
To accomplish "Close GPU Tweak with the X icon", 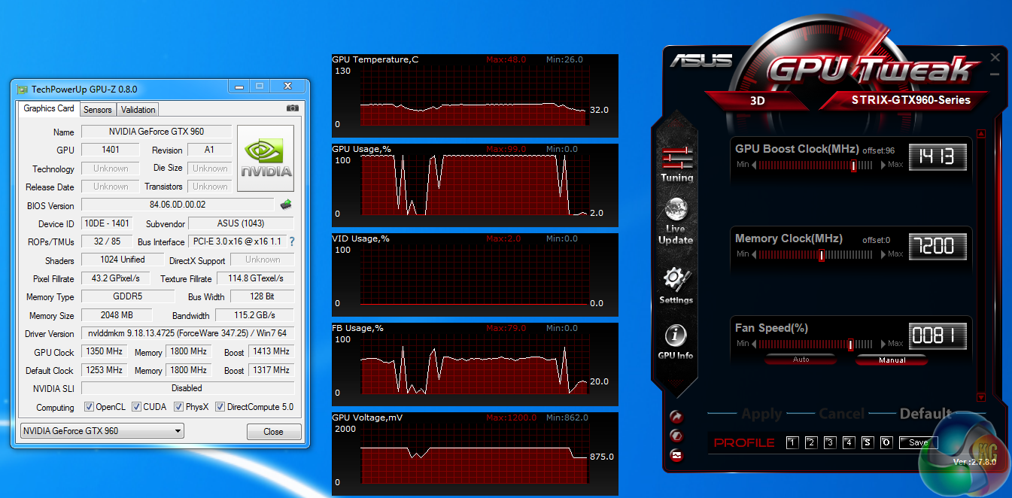I will pyautogui.click(x=995, y=57).
